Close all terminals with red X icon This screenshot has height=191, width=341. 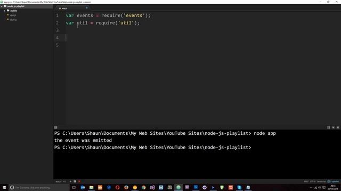point(79,181)
